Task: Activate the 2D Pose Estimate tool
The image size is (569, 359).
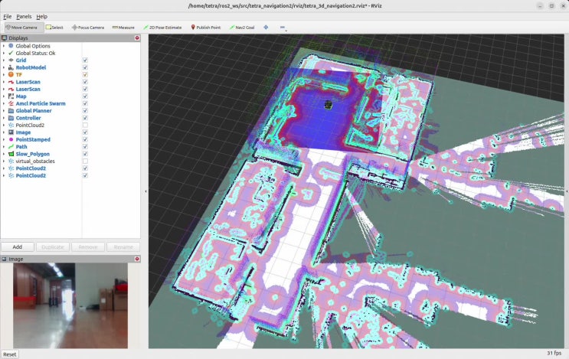Action: coord(162,28)
